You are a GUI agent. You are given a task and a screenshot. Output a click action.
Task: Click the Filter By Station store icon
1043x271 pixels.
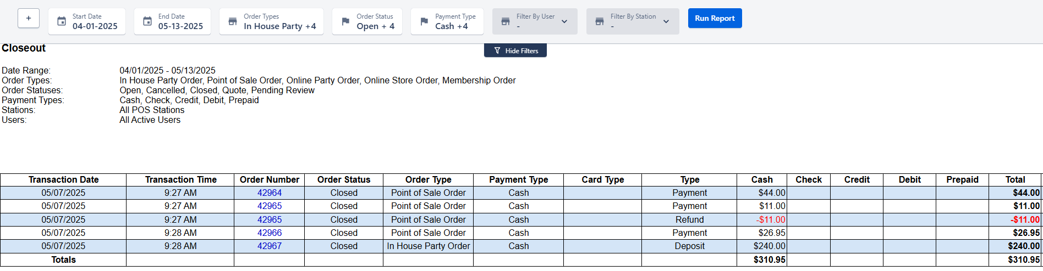pyautogui.click(x=600, y=21)
